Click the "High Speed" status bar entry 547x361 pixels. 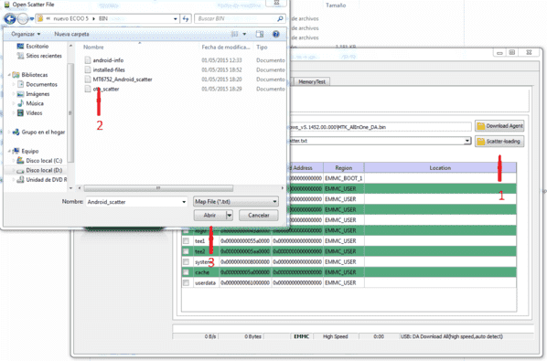pos(336,336)
